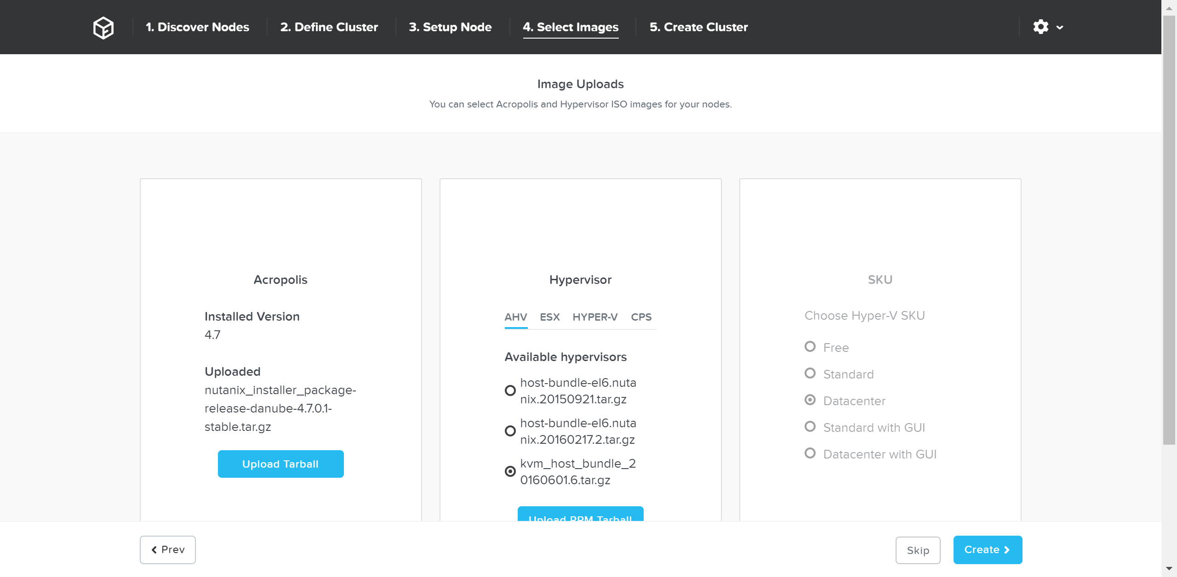Switch to the ESX hypervisor tab
Viewport: 1177px width, 577px height.
pos(549,317)
